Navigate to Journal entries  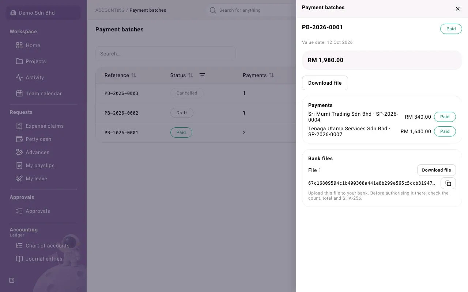[x=44, y=259]
